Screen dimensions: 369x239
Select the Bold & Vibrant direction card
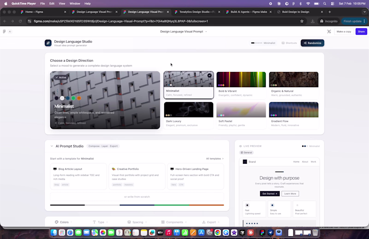pos(241,85)
